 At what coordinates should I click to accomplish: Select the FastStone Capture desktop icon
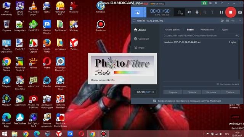pyautogui.click(x=33, y=46)
